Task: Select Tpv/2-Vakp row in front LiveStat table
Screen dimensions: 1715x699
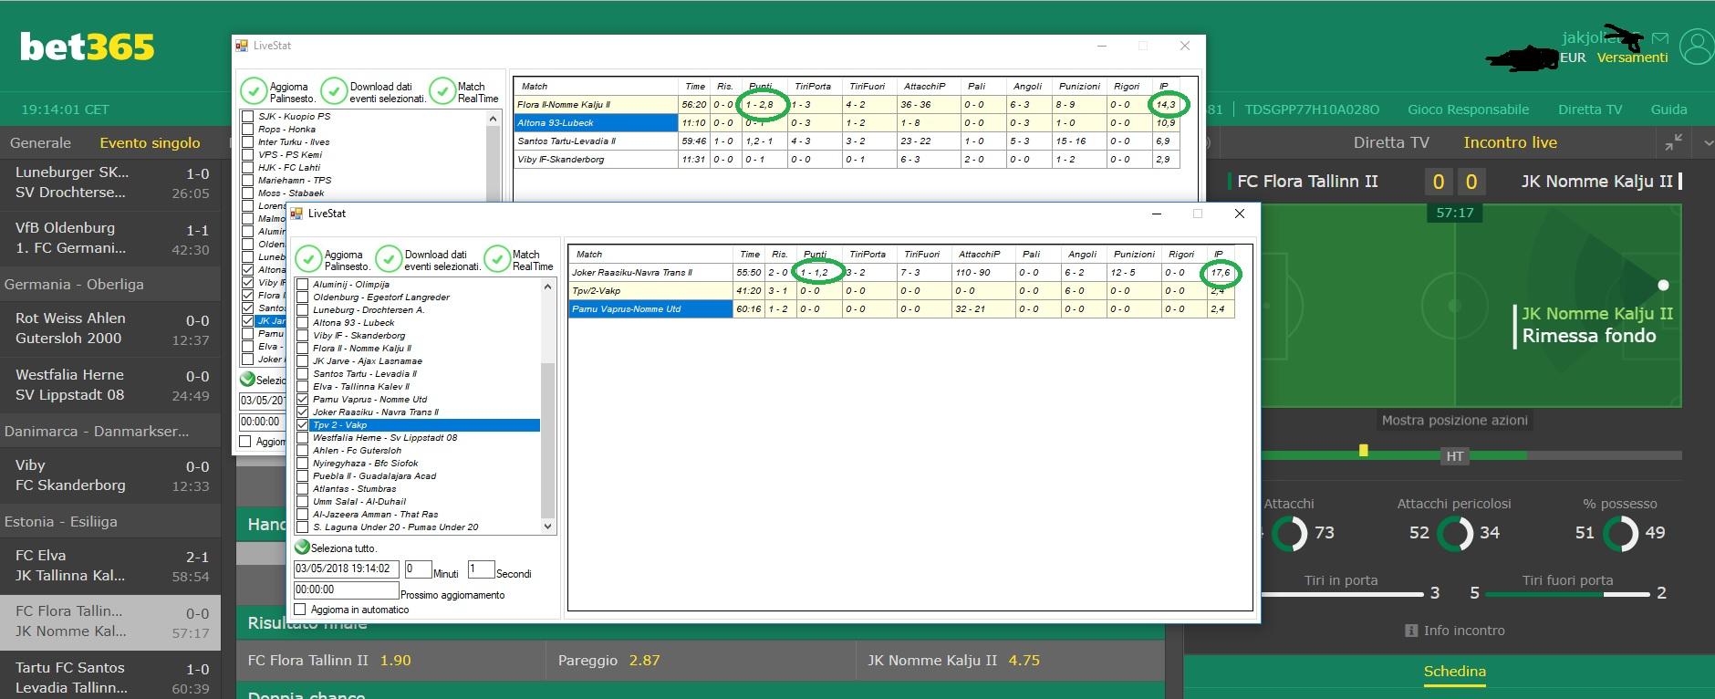Action: pyautogui.click(x=901, y=290)
